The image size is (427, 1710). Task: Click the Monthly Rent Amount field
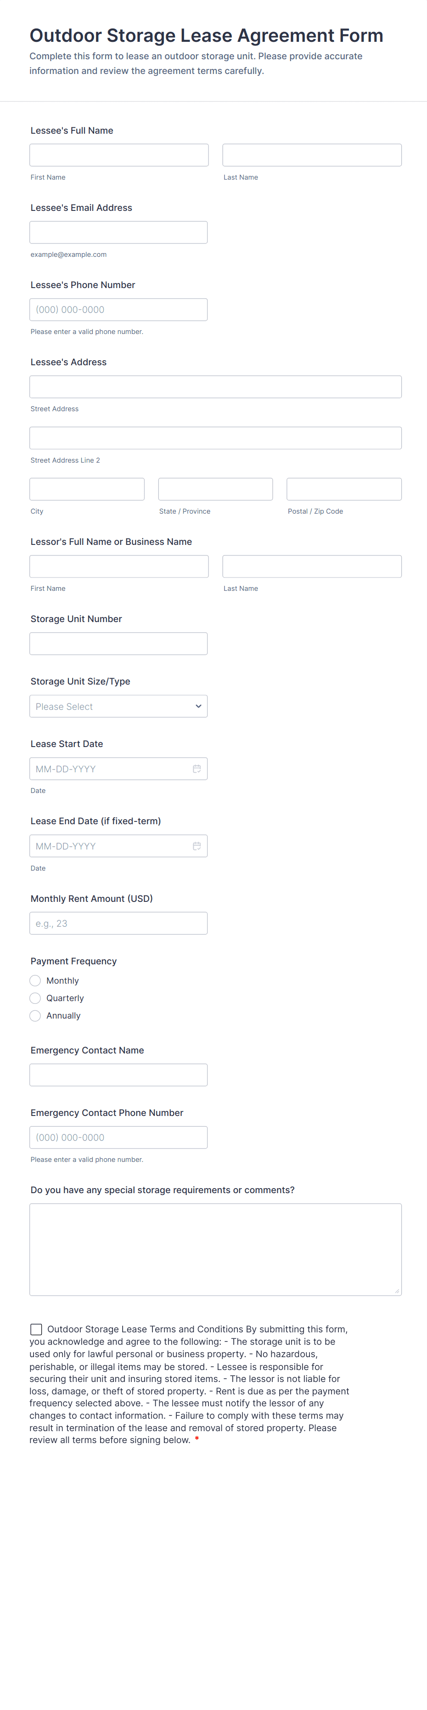click(x=118, y=923)
